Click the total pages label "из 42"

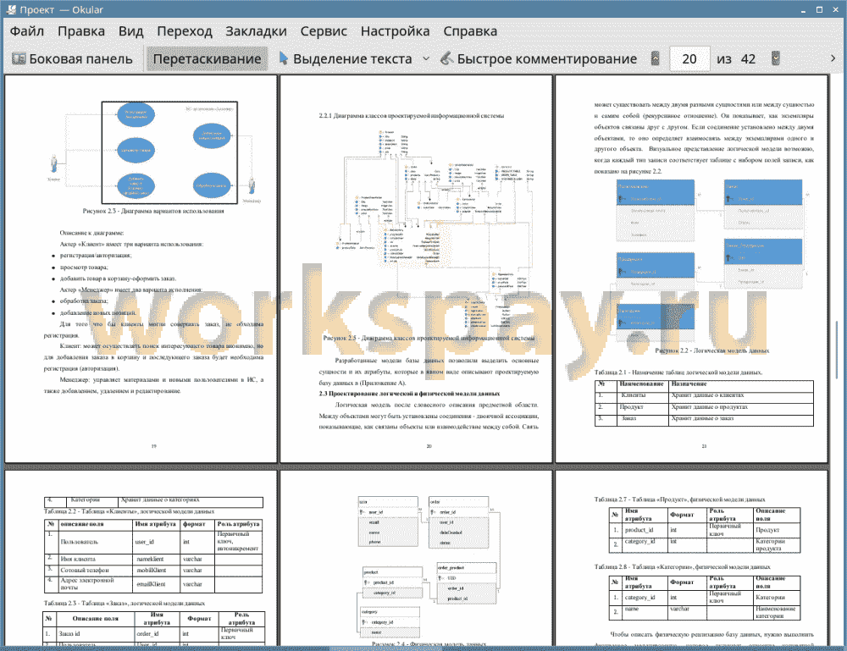[x=736, y=59]
